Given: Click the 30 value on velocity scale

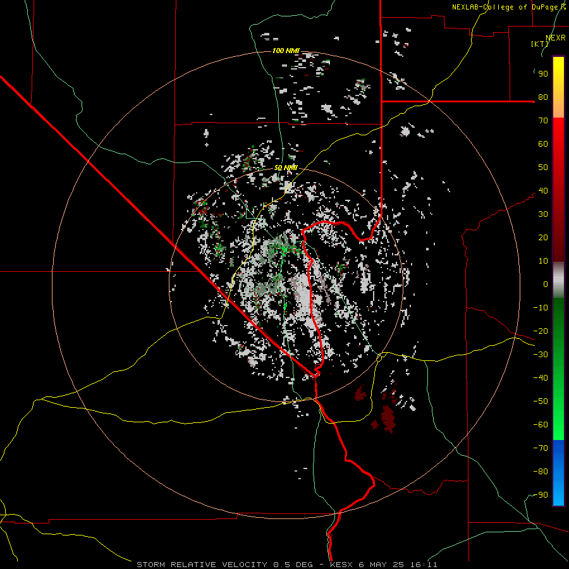Looking at the screenshot, I should coord(543,214).
